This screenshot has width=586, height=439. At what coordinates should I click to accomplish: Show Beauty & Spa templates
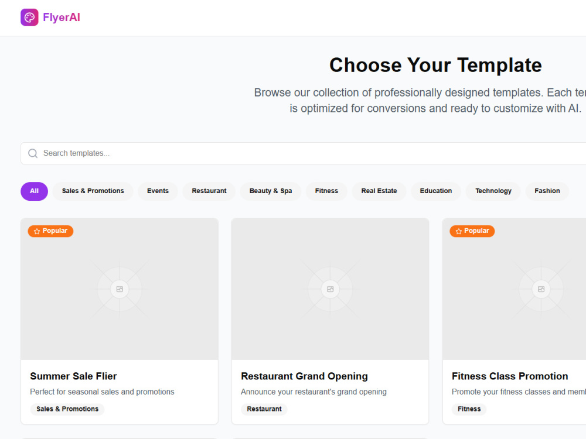tap(271, 191)
